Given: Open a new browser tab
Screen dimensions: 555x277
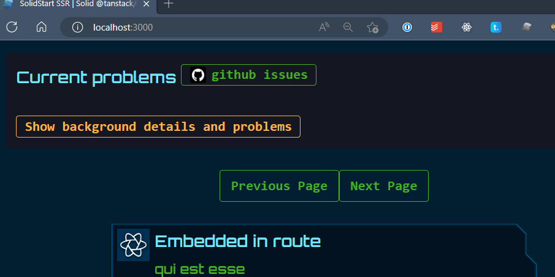Looking at the screenshot, I should (169, 4).
